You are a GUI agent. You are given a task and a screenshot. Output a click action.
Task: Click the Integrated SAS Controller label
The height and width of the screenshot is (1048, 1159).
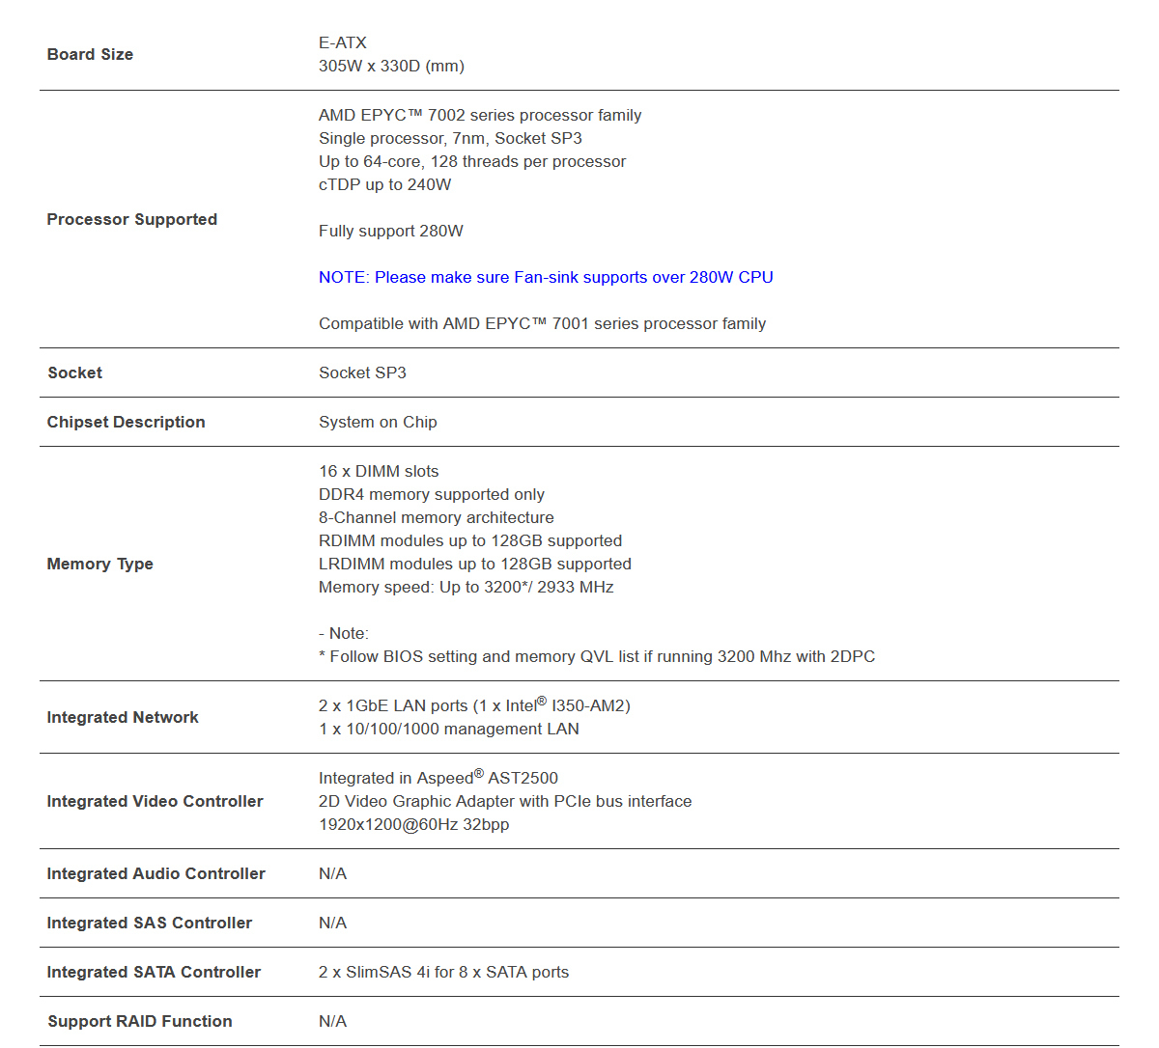[x=149, y=924]
